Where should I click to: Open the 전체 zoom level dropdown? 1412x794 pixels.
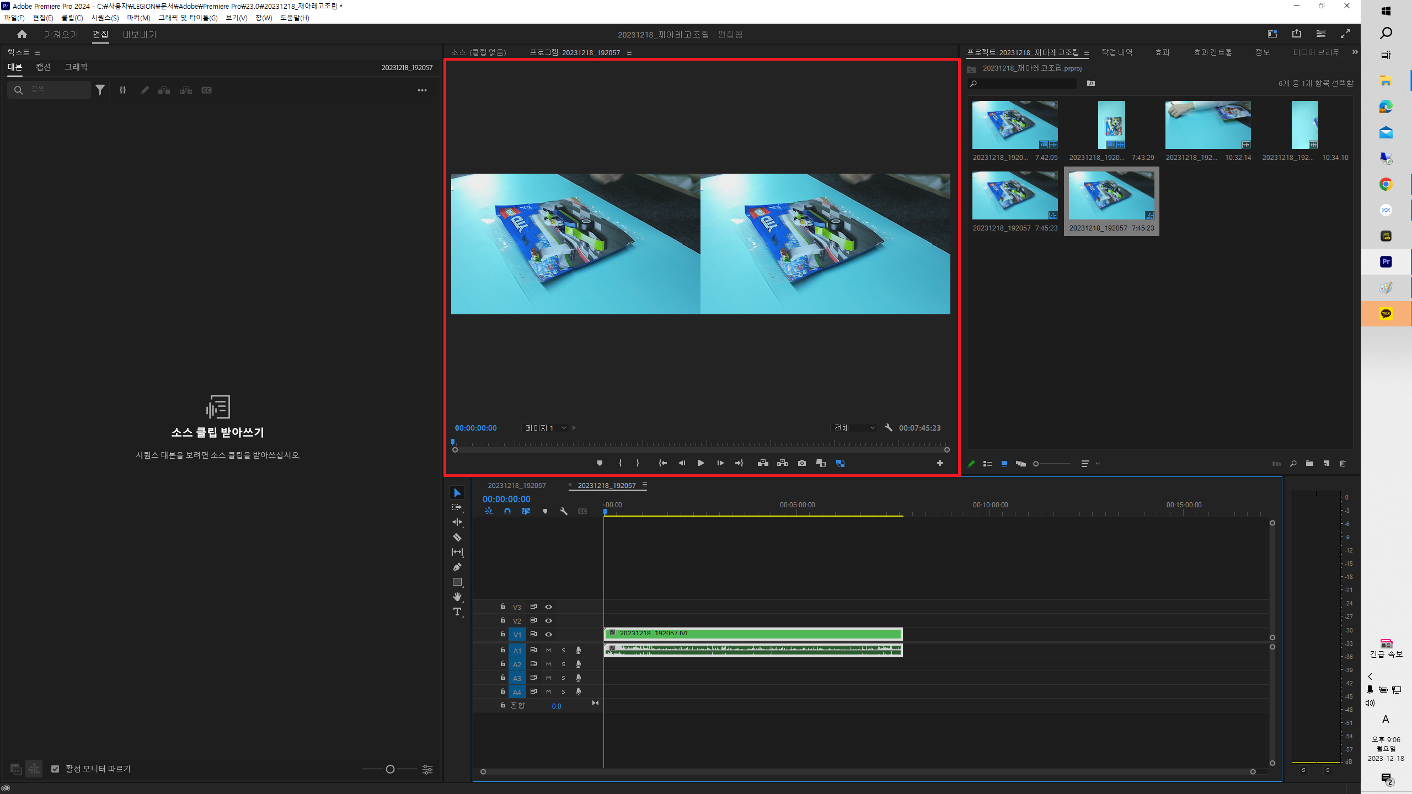[854, 428]
